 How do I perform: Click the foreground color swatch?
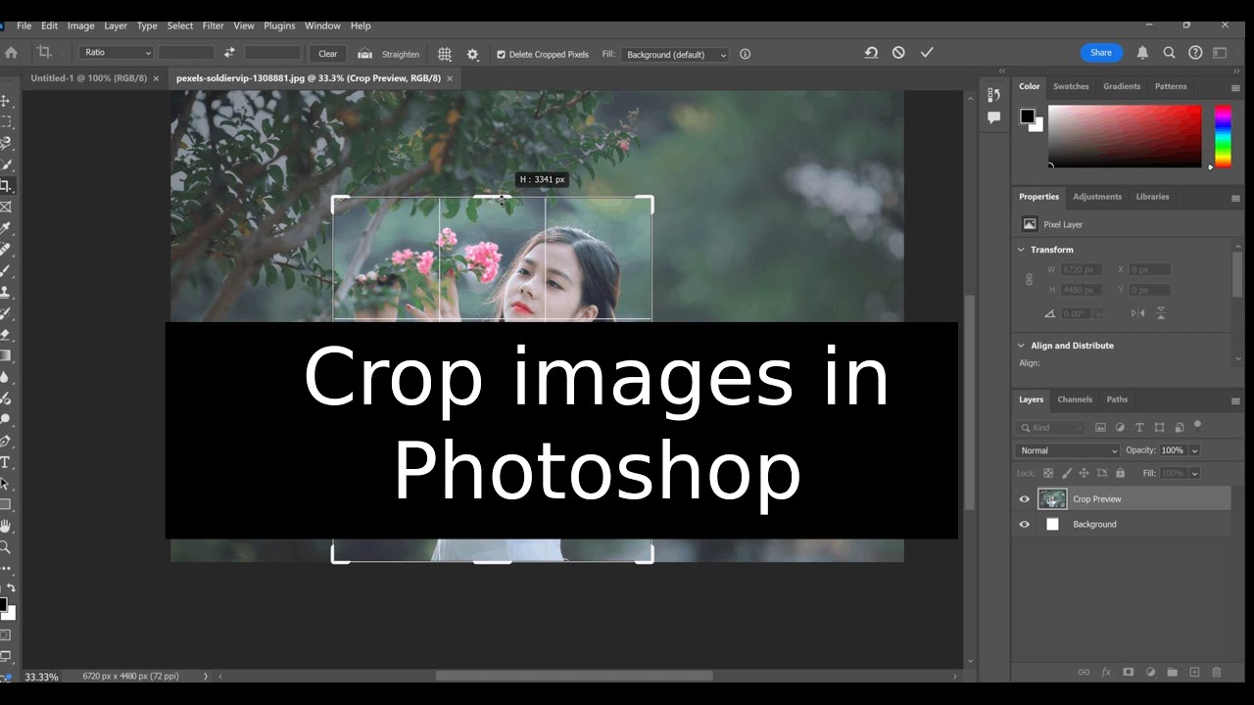pyautogui.click(x=1027, y=116)
